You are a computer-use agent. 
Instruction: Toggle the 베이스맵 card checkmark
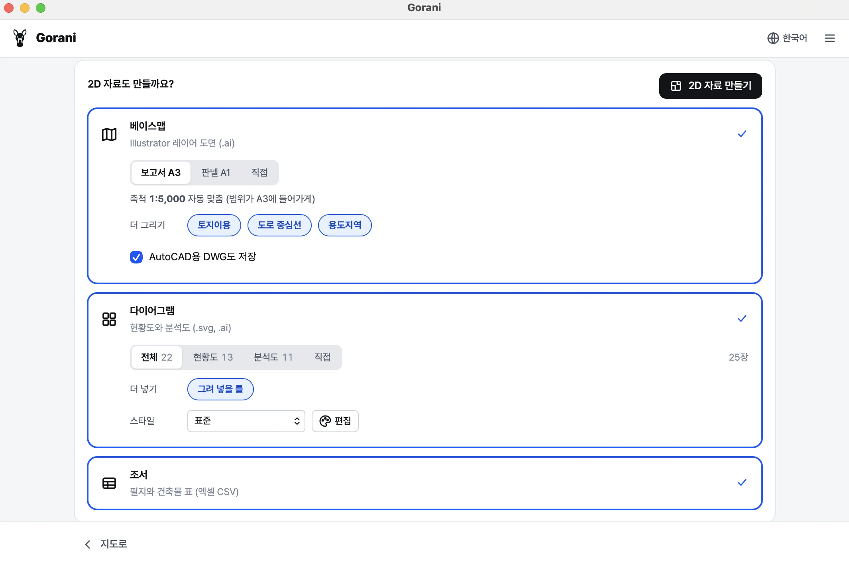coord(742,134)
